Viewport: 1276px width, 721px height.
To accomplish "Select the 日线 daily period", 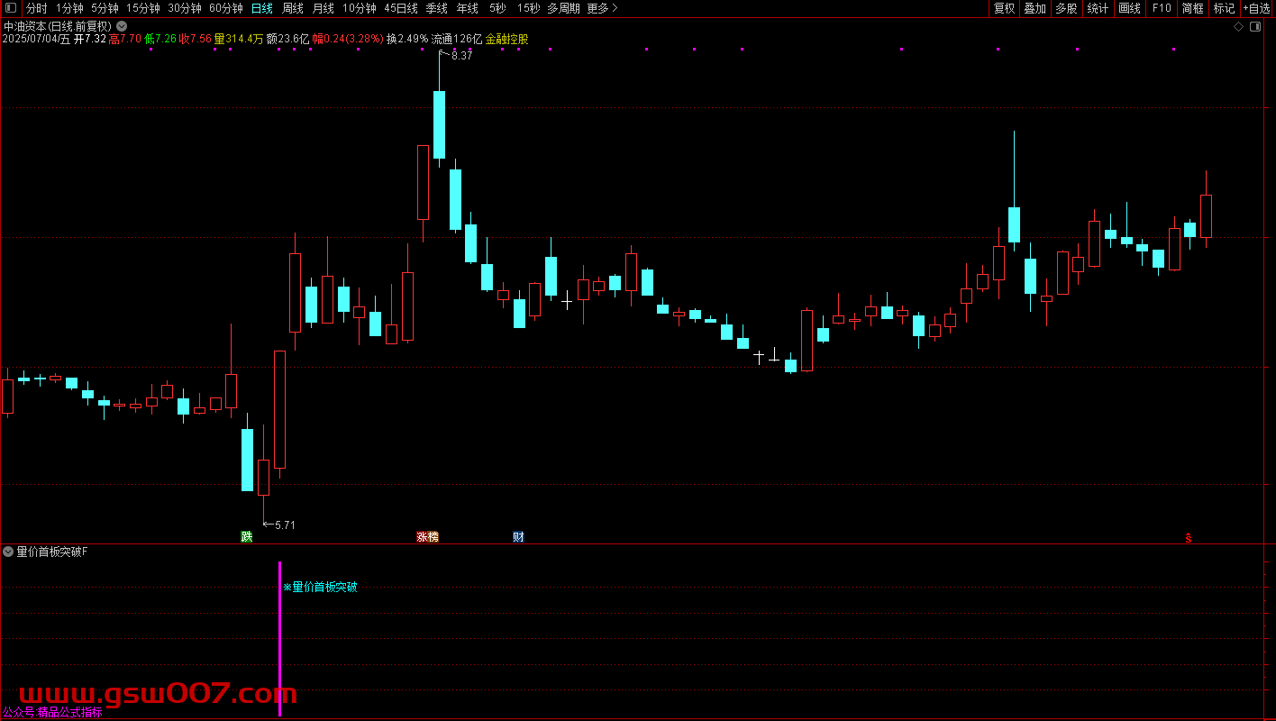I will point(261,8).
